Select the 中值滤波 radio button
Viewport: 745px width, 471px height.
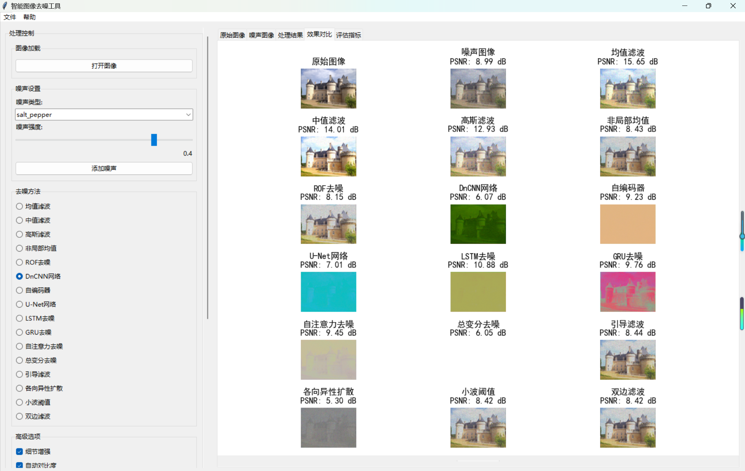[x=20, y=220]
